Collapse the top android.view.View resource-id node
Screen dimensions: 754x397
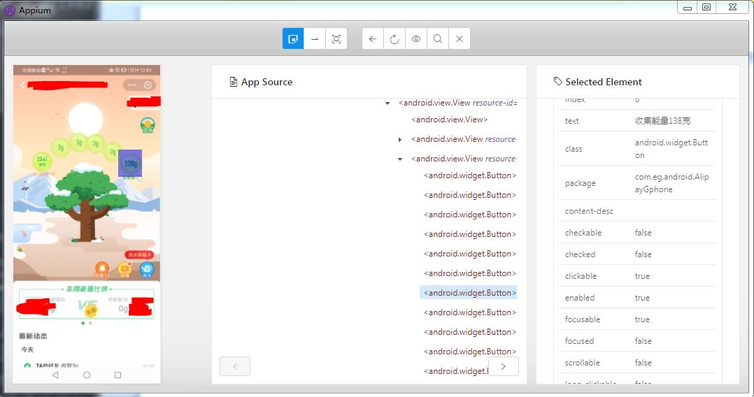click(x=387, y=103)
